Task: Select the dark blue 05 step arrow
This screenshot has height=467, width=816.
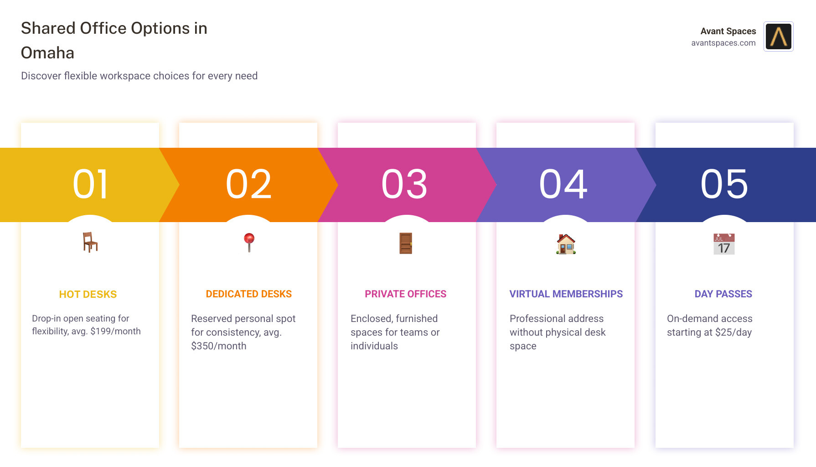Action: (725, 185)
